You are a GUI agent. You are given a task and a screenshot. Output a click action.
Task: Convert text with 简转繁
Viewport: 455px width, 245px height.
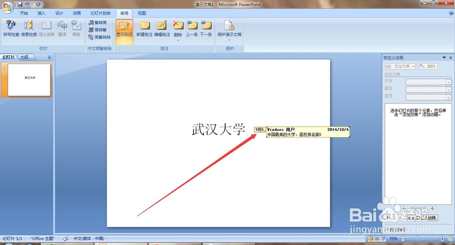pyautogui.click(x=98, y=30)
